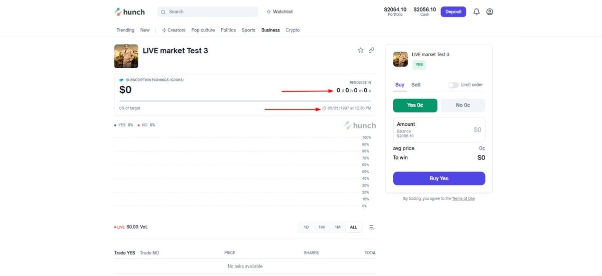Select the 1D chart range
The height and width of the screenshot is (276, 602).
pos(306,227)
